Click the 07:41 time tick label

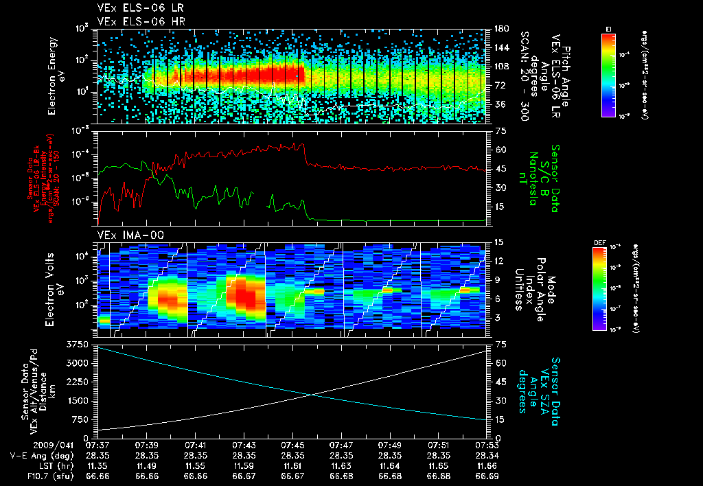tap(195, 445)
